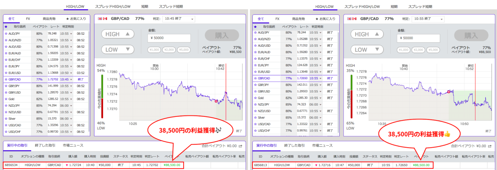
Task: Click the ¥ 50000 amount field in right screenshot
Action: point(418,38)
